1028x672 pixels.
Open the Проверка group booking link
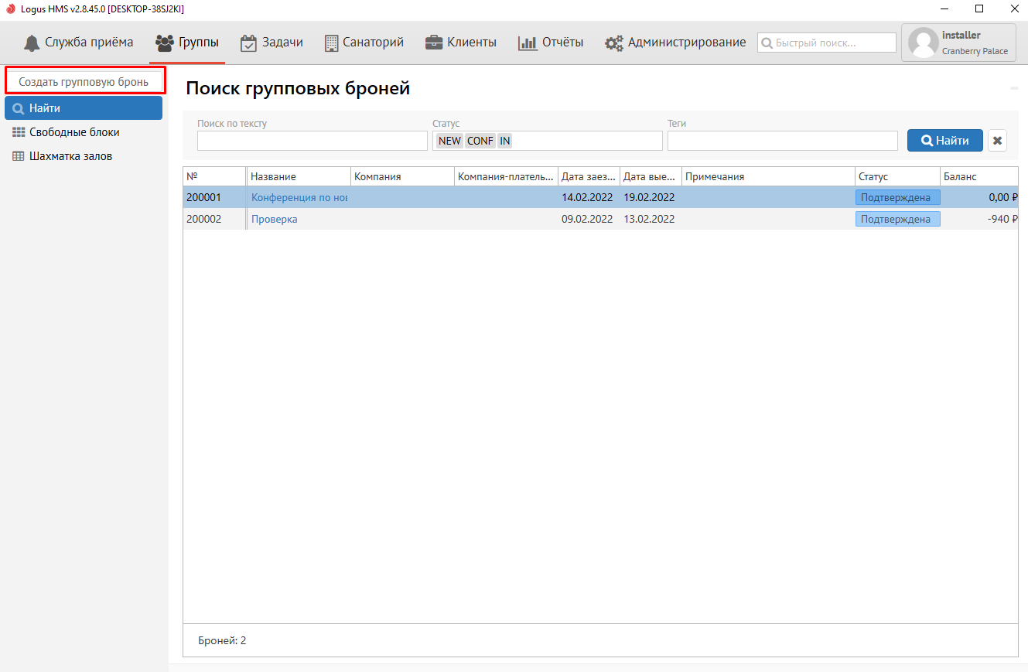(275, 219)
